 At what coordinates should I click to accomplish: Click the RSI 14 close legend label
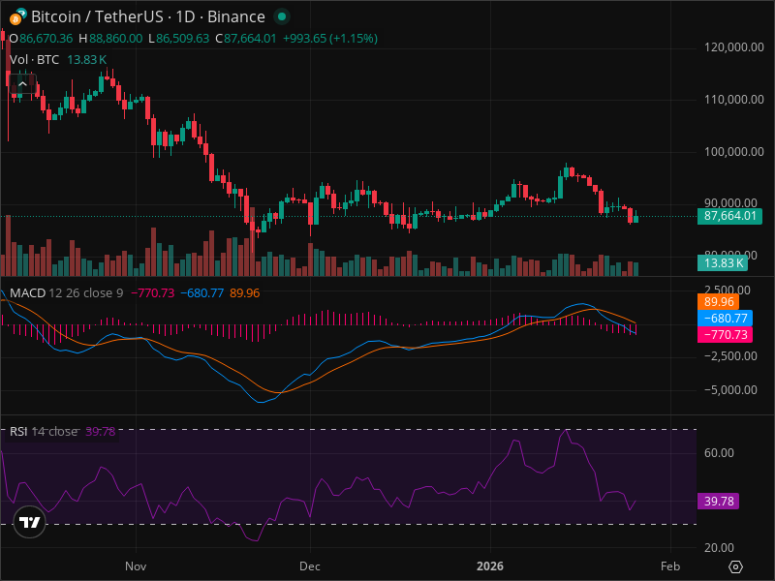pos(44,431)
